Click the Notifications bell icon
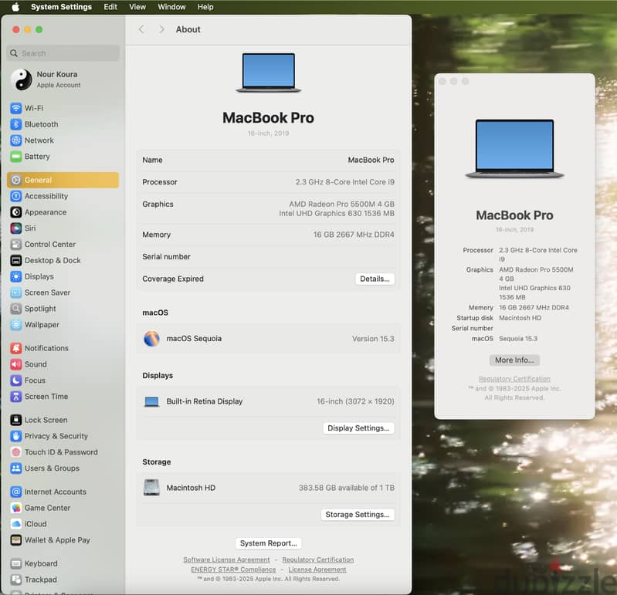 [x=15, y=348]
